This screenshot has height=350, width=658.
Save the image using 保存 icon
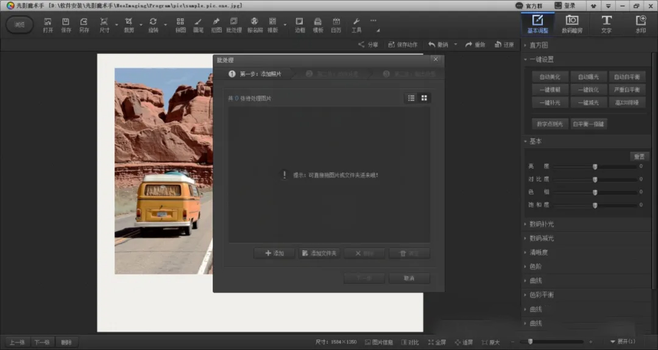(66, 25)
